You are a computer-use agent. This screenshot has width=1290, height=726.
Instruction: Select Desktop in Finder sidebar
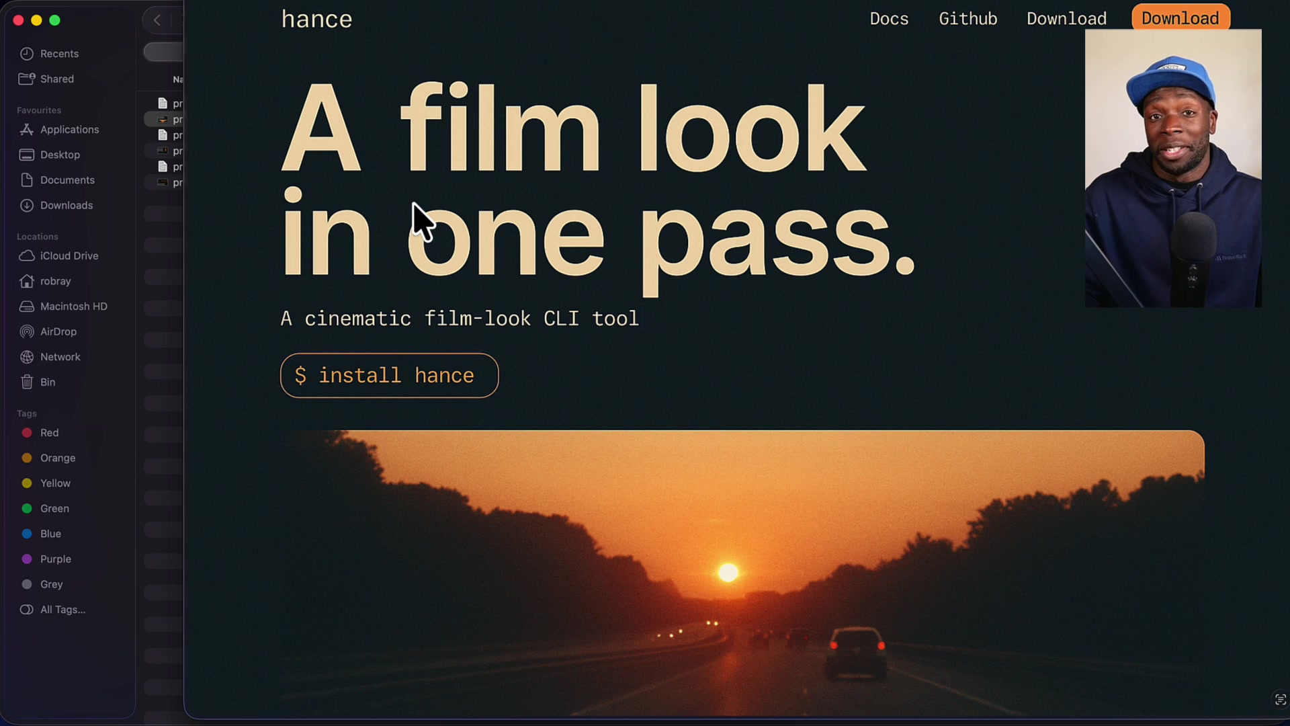[60, 155]
